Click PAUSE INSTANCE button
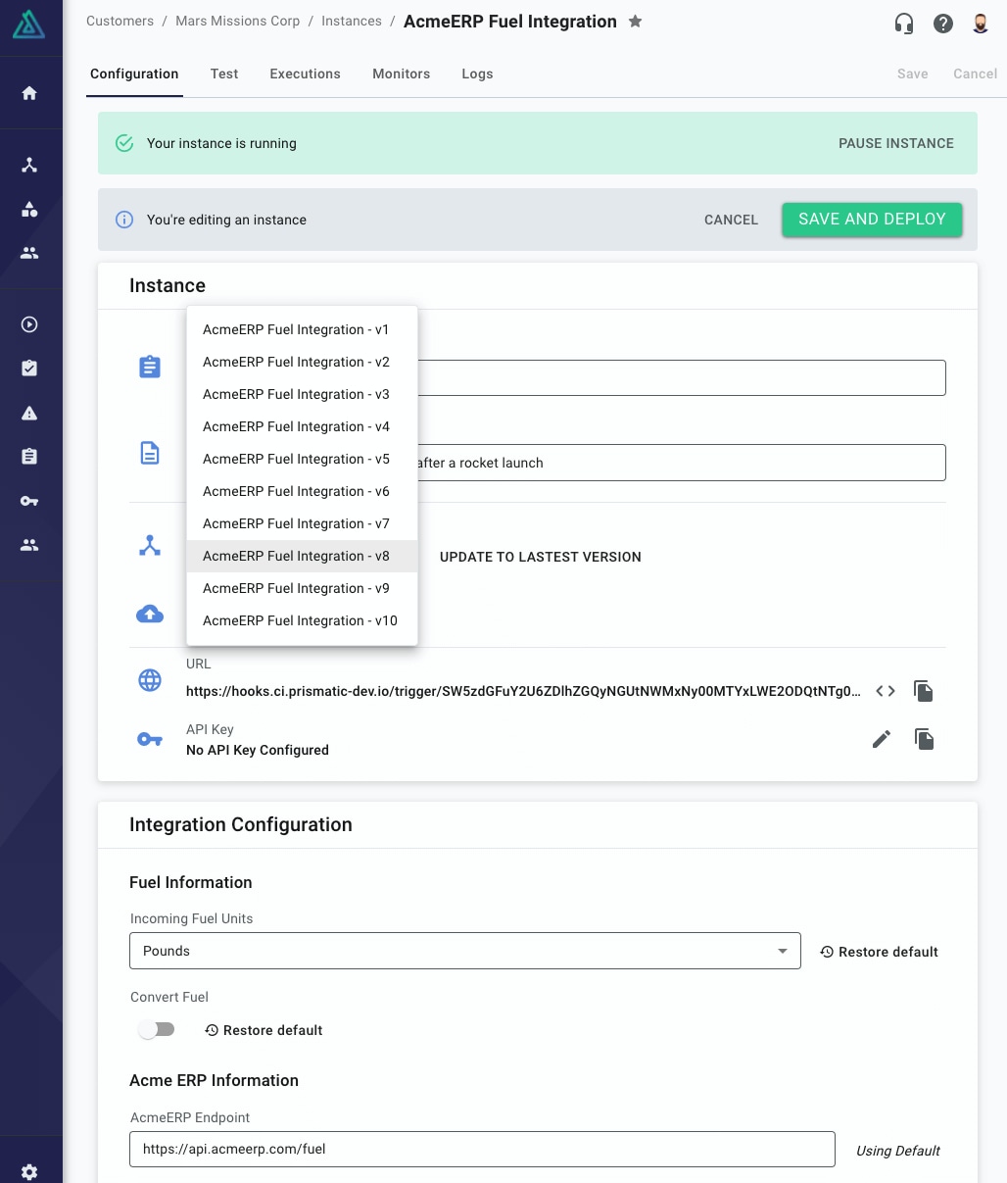The image size is (1007, 1183). click(896, 143)
